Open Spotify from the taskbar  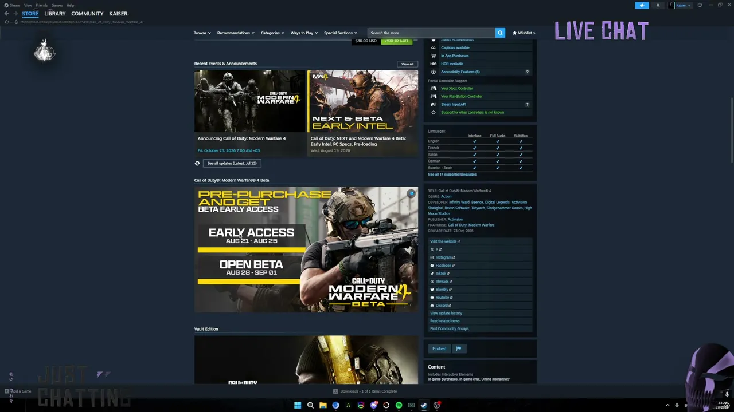pyautogui.click(x=399, y=405)
